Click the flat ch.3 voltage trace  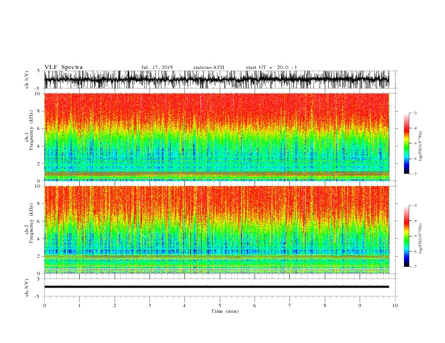tap(216, 287)
